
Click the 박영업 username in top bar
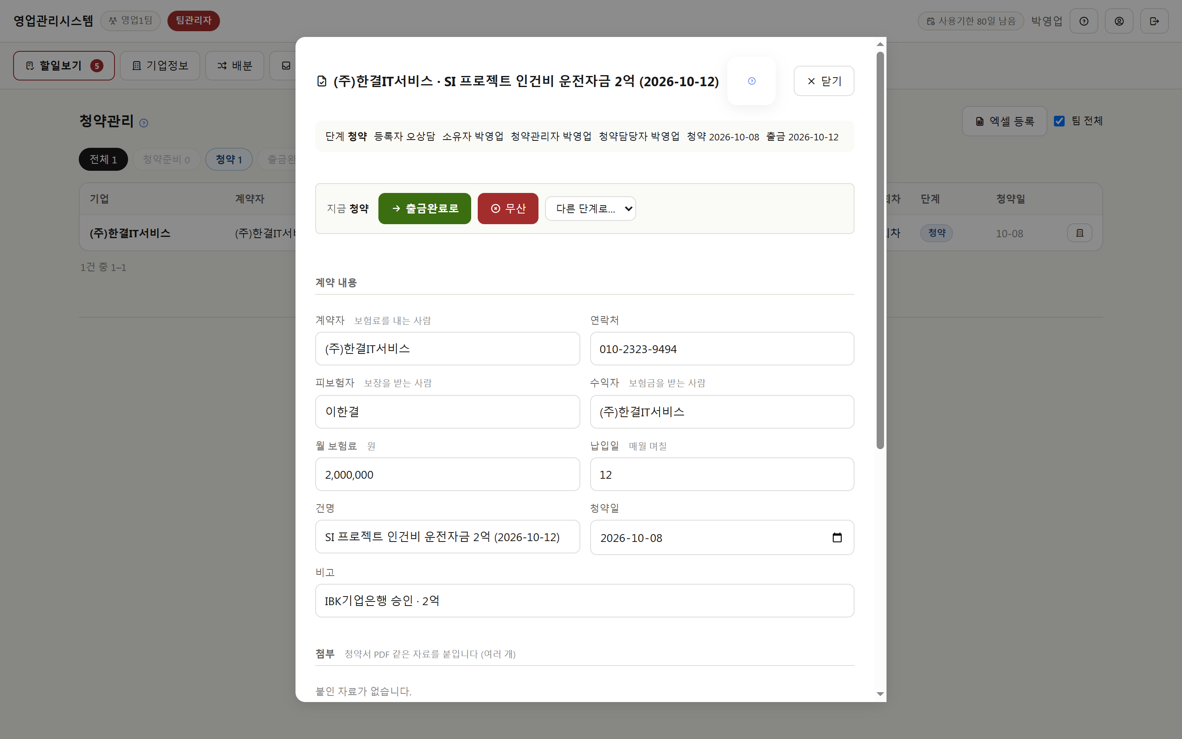(x=1047, y=21)
